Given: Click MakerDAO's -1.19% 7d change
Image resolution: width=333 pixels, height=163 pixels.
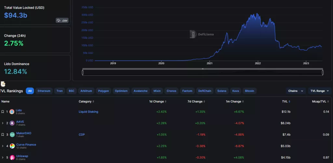Looking at the screenshot, I should tap(200, 135).
